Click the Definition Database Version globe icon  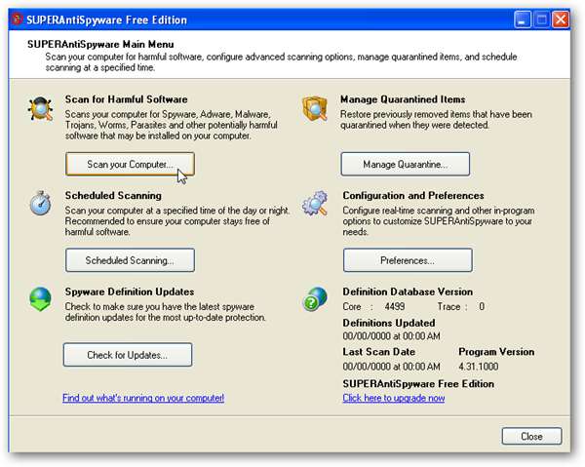click(x=314, y=300)
